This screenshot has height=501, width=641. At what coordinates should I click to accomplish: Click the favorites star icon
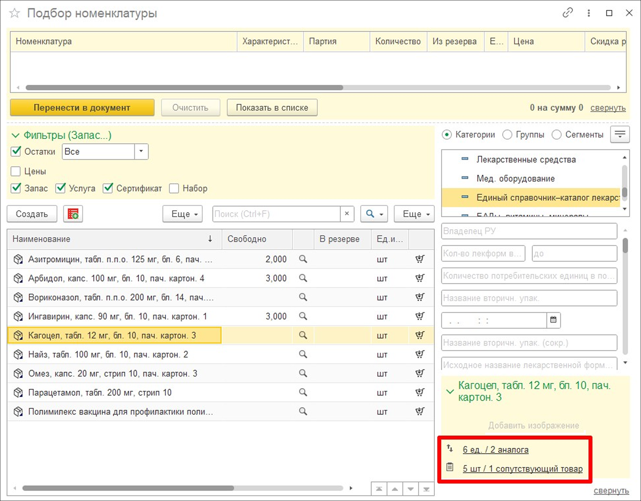[14, 13]
